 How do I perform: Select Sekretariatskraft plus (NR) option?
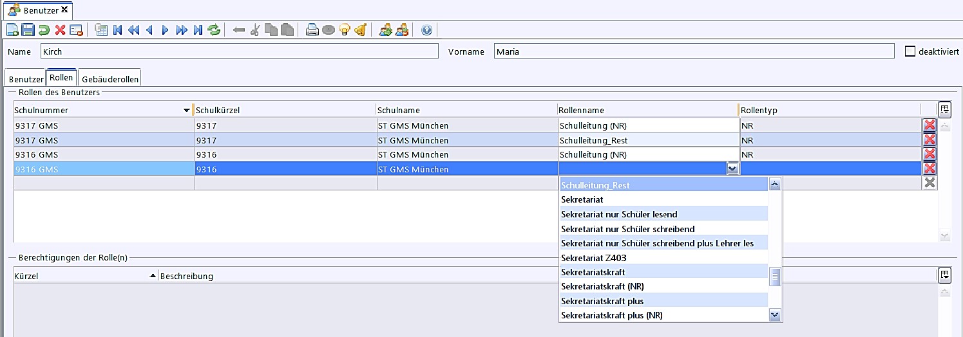click(x=663, y=315)
